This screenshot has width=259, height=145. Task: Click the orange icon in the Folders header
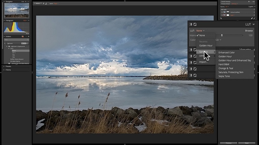pyautogui.click(x=23, y=36)
